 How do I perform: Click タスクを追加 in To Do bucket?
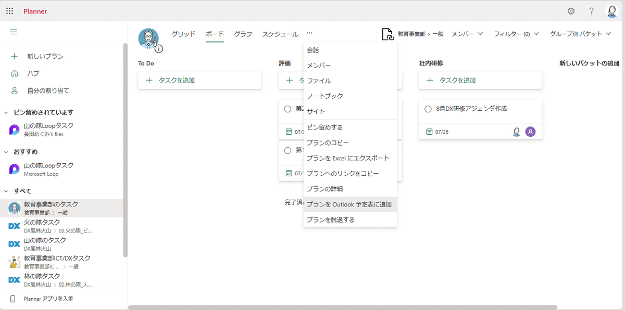tap(199, 81)
